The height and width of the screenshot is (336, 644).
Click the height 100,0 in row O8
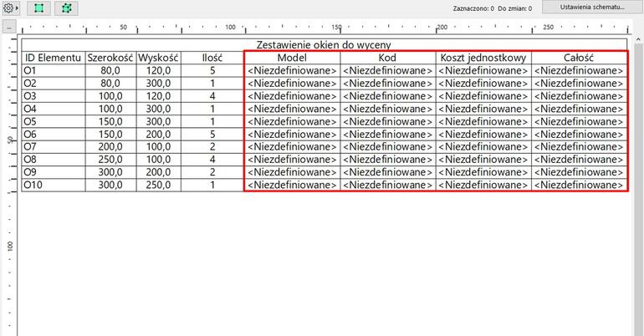point(159,159)
